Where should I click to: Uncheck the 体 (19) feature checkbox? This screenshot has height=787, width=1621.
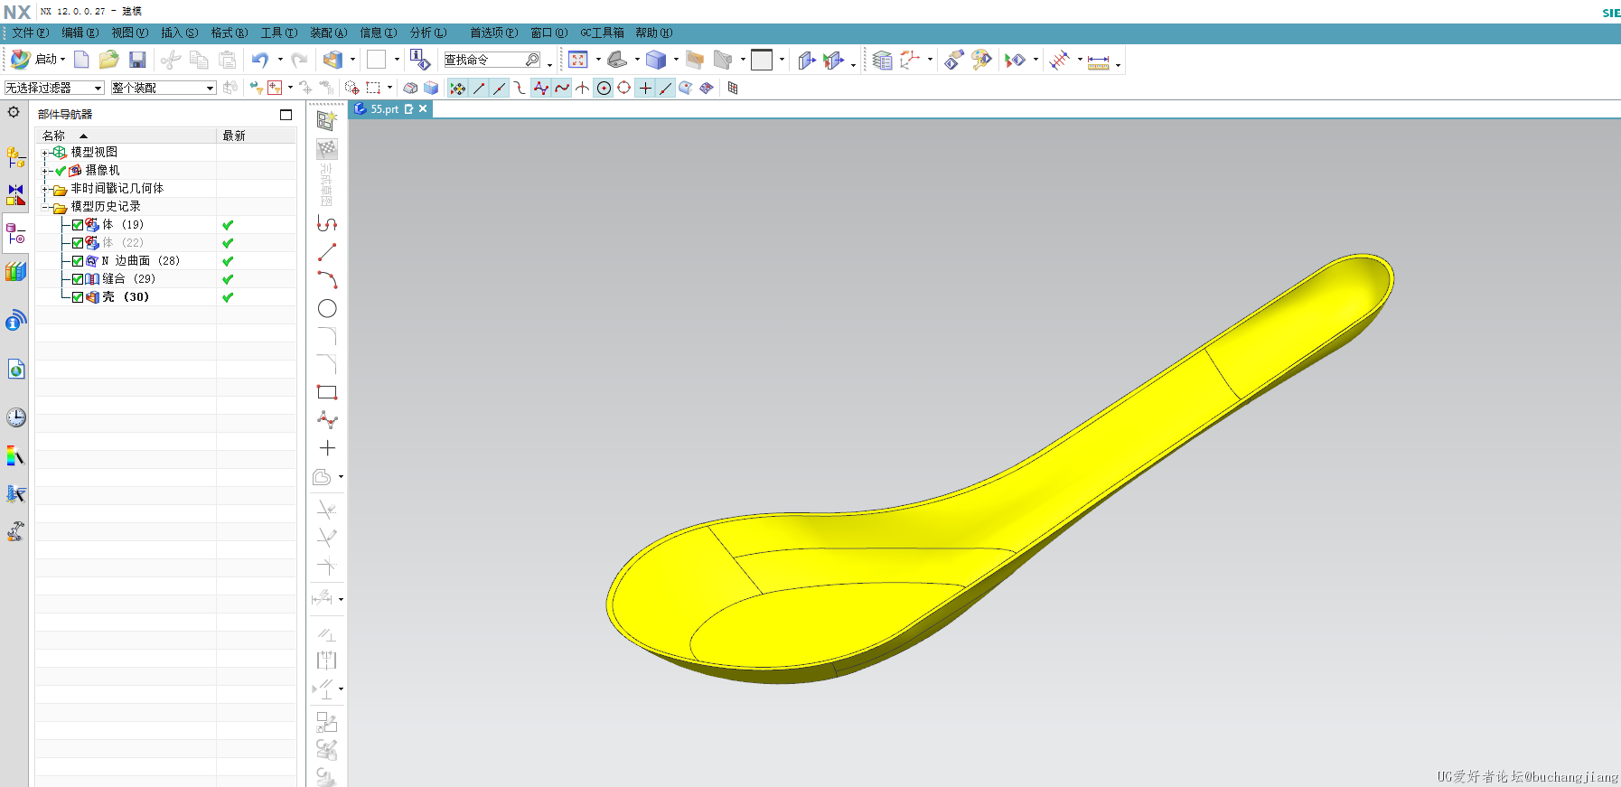click(78, 225)
